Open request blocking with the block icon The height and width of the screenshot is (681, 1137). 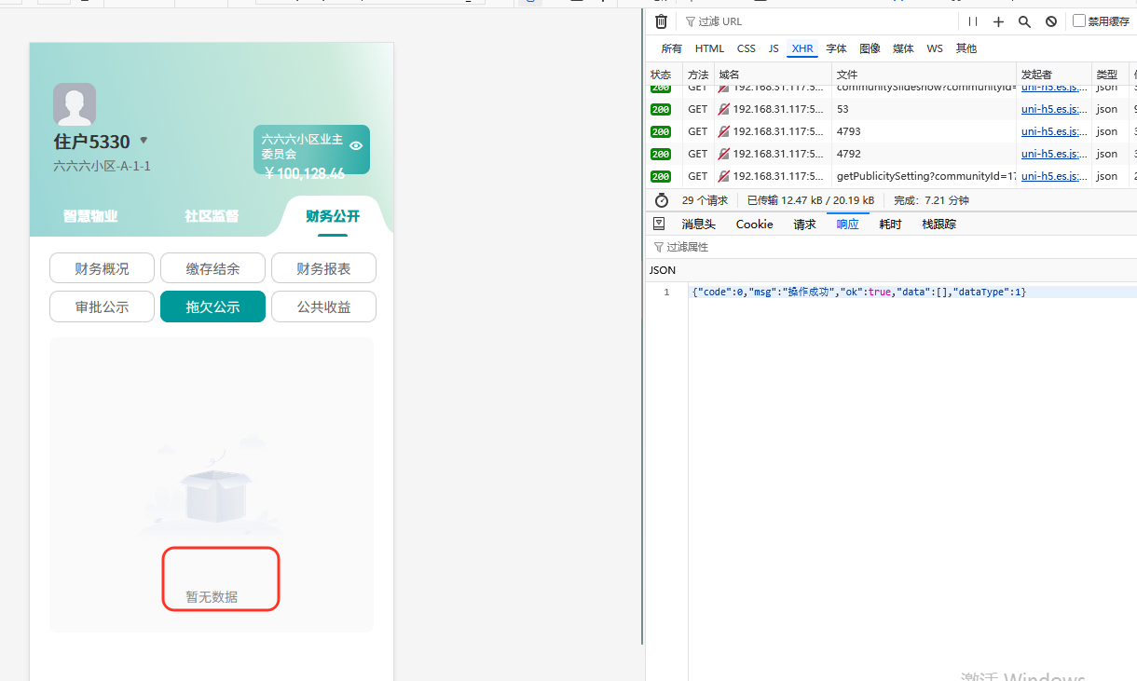[1050, 20]
